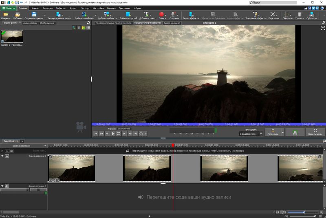Switch to the Аудио файлы tab

pos(30,23)
